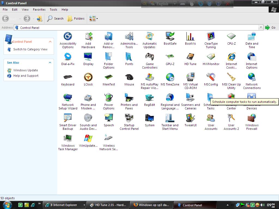Collapse the Control Panel side panel
This screenshot has height=209, width=279.
tap(50, 42)
